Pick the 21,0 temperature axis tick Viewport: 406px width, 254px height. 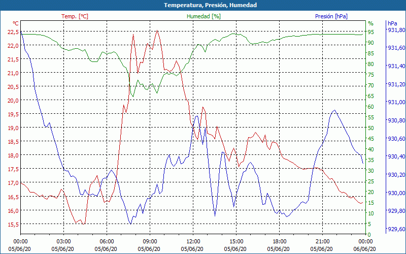coord(14,73)
